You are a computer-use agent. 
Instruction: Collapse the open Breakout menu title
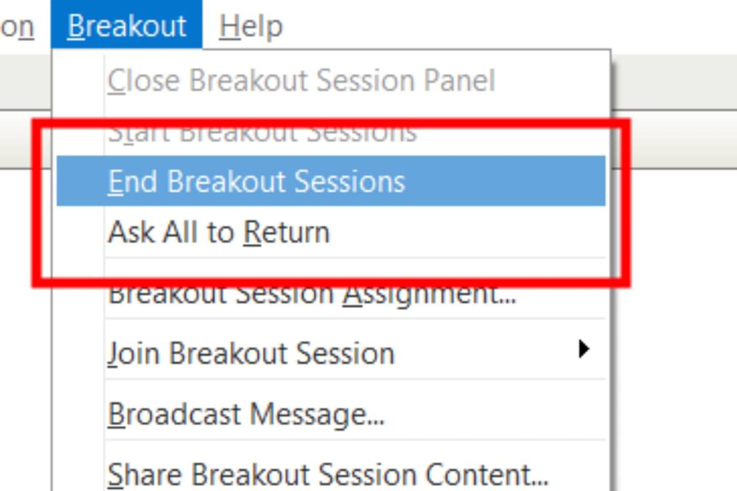coord(127,24)
